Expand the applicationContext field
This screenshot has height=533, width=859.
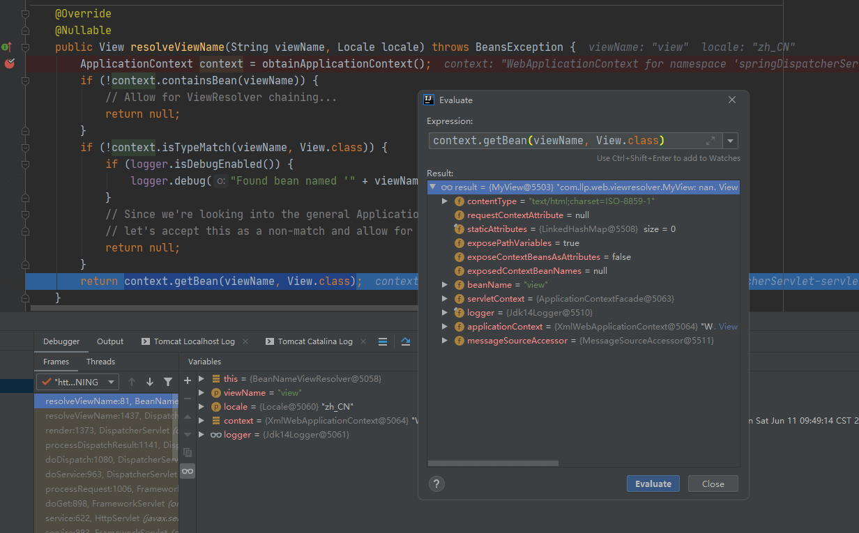pos(445,326)
